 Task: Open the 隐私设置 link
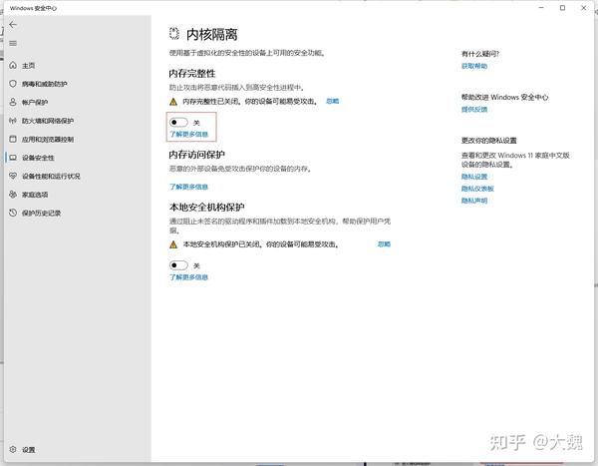[474, 177]
